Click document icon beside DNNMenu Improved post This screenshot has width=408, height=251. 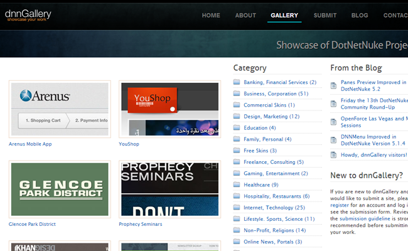click(333, 140)
